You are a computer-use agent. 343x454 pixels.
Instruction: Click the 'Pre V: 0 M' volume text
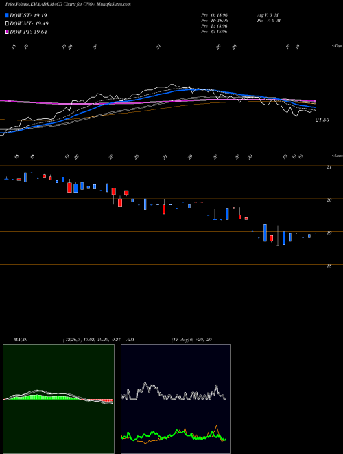pyautogui.click(x=270, y=21)
